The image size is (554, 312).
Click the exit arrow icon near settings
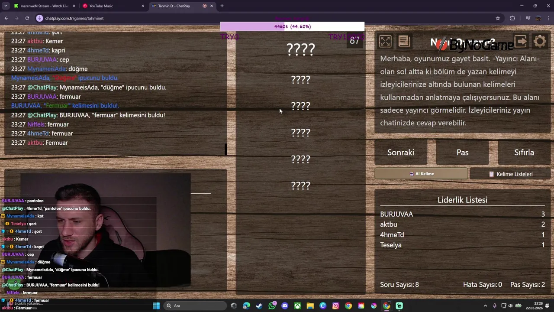[x=521, y=41]
